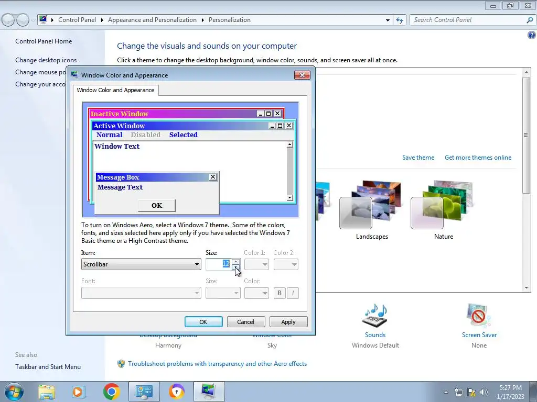Open the keyhole shield app in taskbar
The height and width of the screenshot is (402, 537).
pyautogui.click(x=177, y=392)
